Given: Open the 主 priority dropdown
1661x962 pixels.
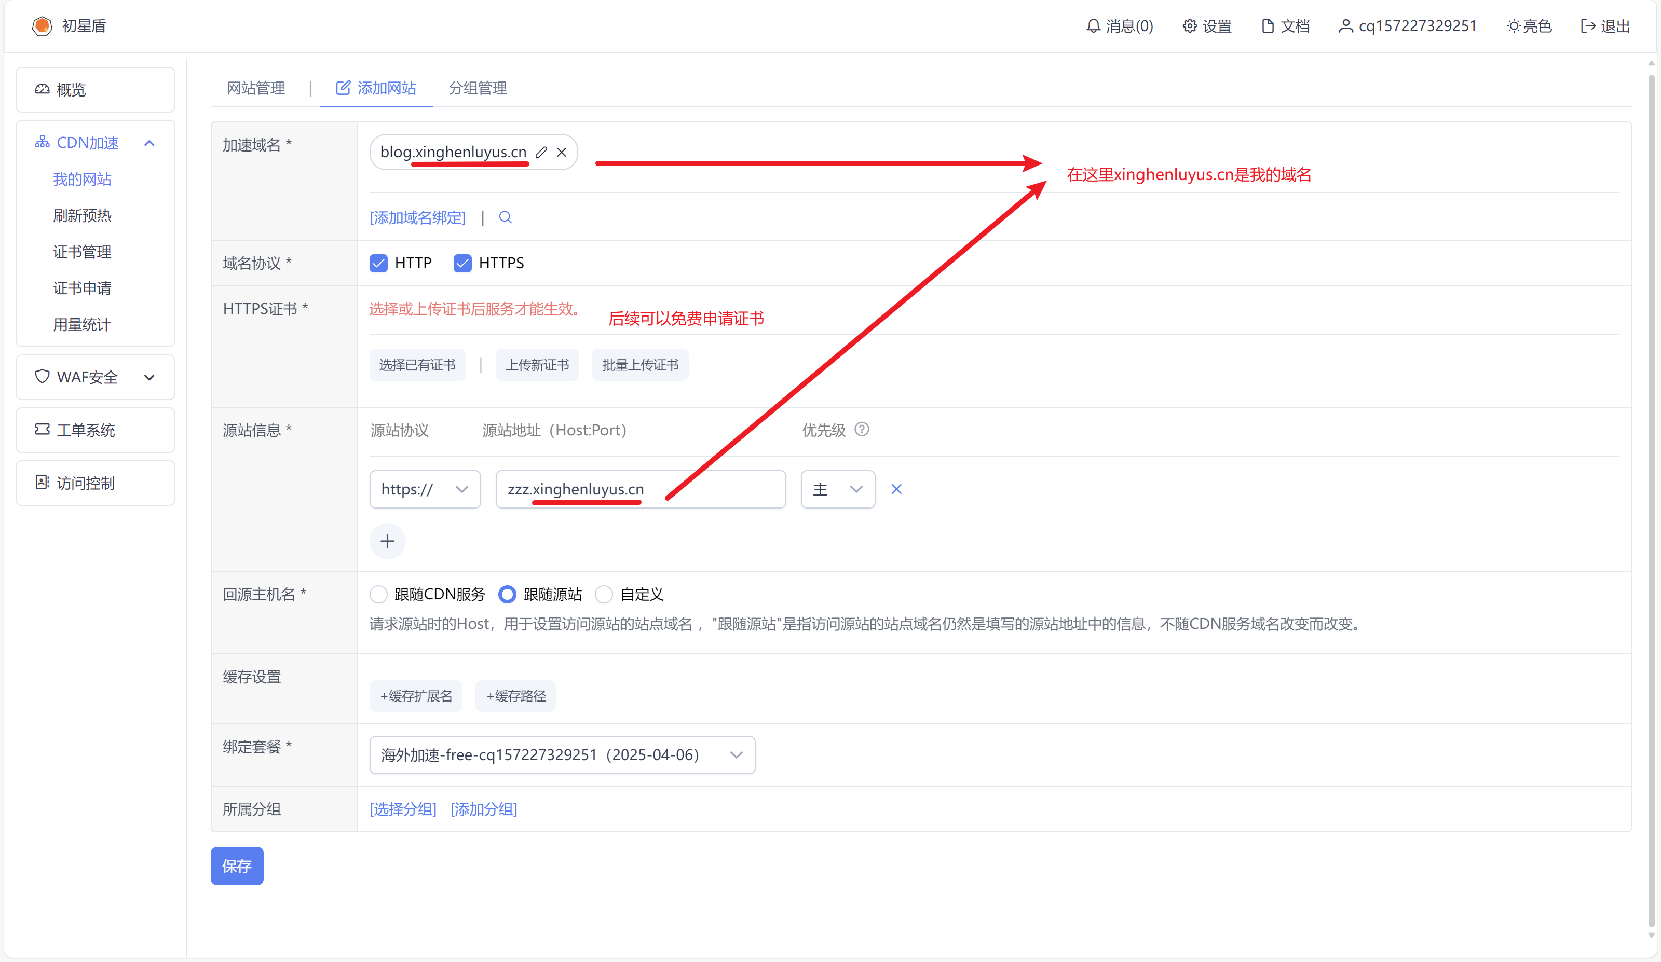Looking at the screenshot, I should click(x=837, y=490).
